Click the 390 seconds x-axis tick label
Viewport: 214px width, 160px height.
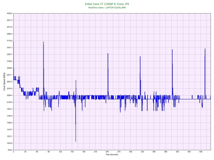(x=166, y=152)
